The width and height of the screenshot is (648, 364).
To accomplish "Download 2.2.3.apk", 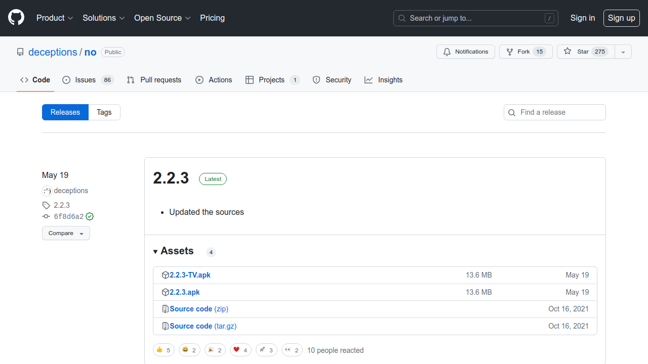I will 185,292.
